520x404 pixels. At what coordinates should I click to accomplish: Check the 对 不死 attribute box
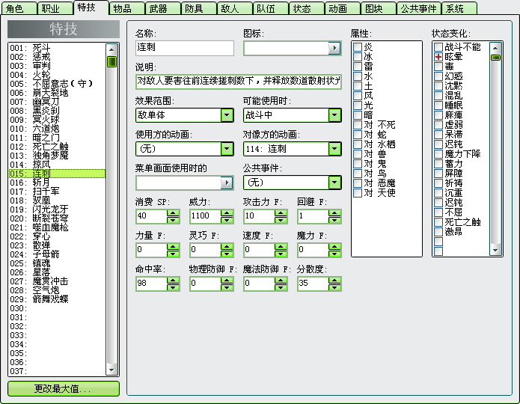358,125
